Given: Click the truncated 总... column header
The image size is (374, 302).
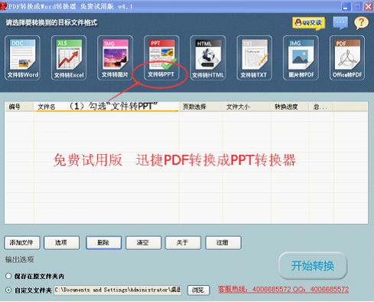Looking at the screenshot, I should click(320, 107).
